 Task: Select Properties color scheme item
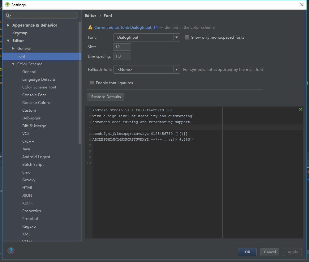click(x=31, y=211)
